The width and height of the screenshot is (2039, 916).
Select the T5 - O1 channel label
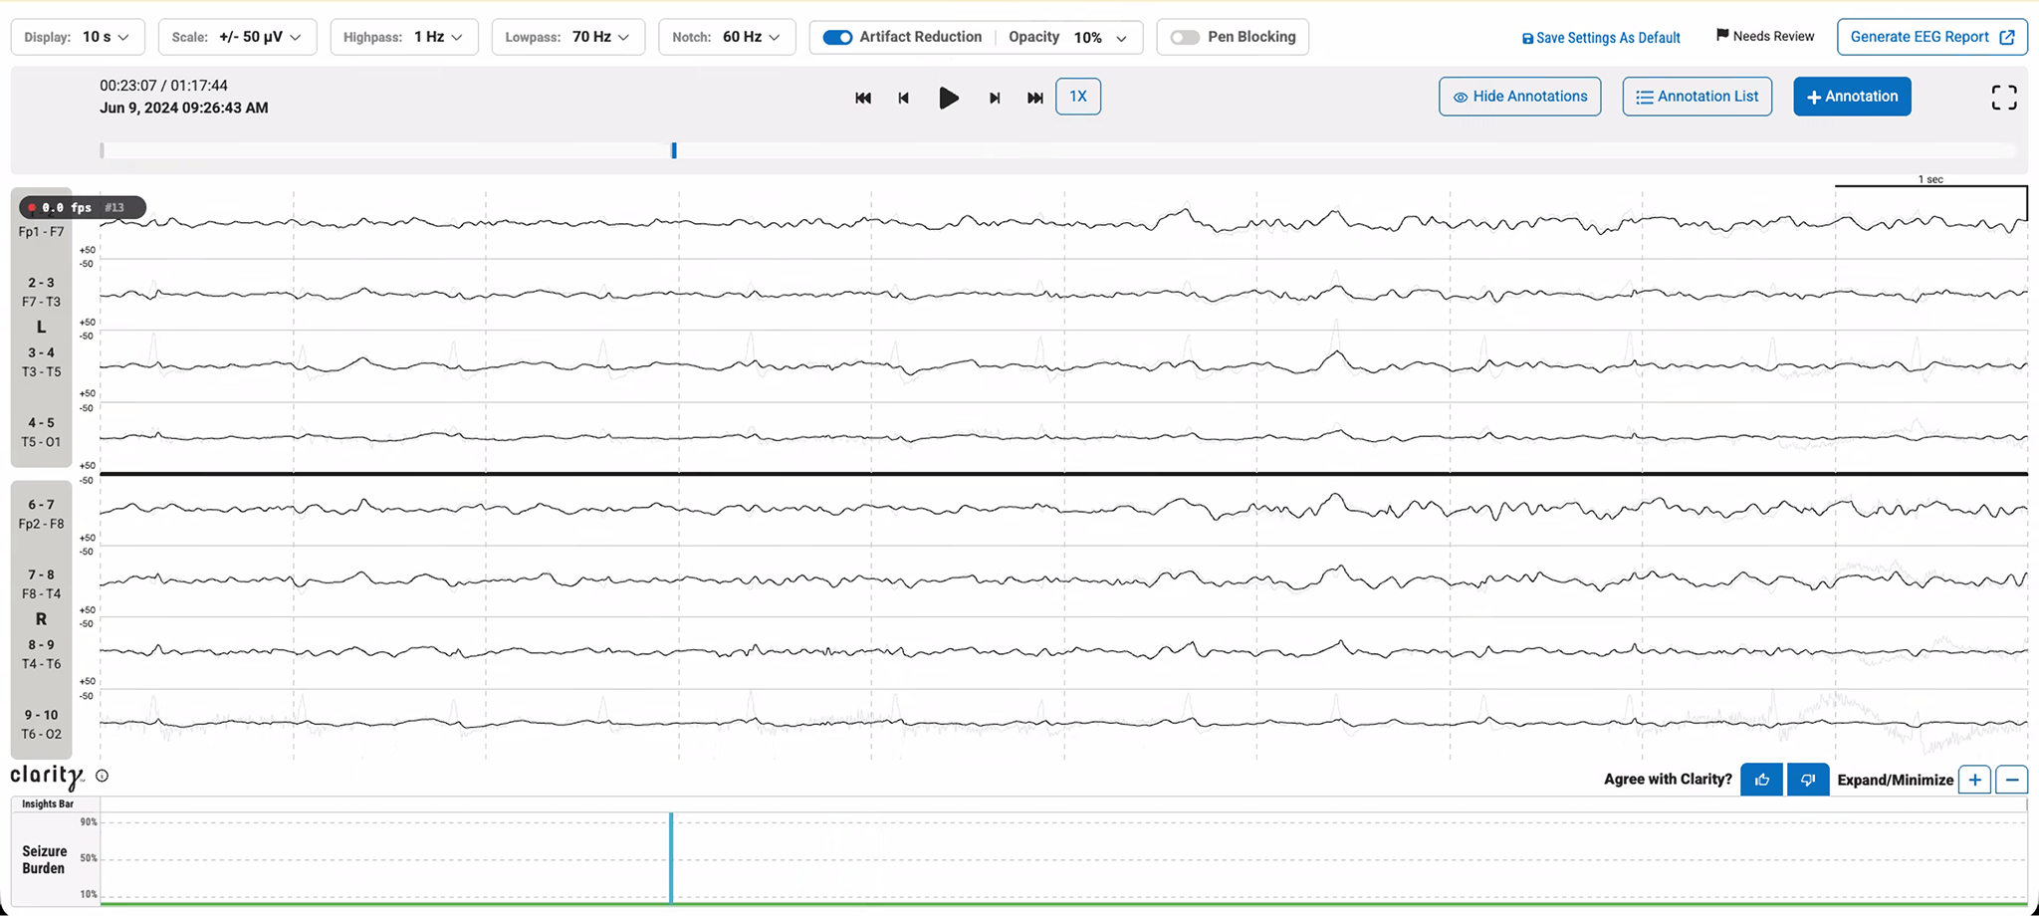pyautogui.click(x=41, y=442)
